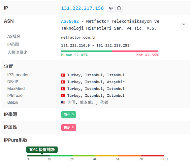Click the 原生IP source badge
Image resolution: width=193 pixels, height=165 pixels.
(69, 115)
